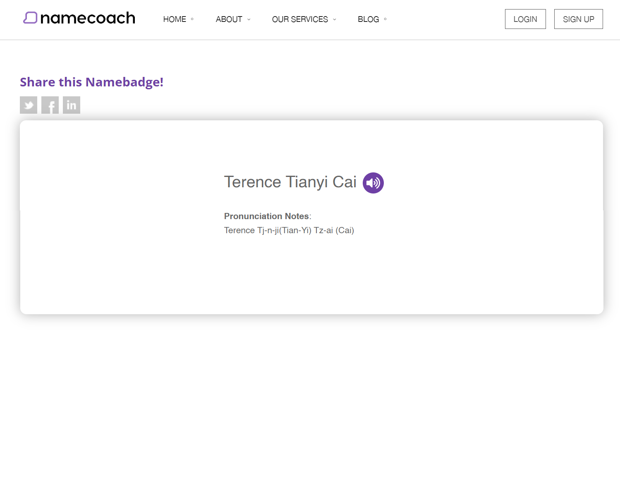Image resolution: width=620 pixels, height=480 pixels.
Task: Expand the BLOG menu indicator
Action: [x=385, y=19]
